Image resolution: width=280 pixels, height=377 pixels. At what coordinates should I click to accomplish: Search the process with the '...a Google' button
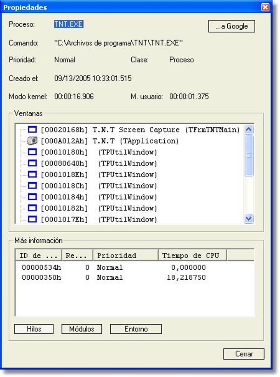pos(231,26)
